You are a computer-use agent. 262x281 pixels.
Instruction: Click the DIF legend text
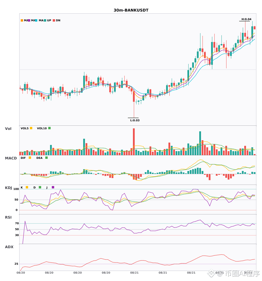point(23,158)
